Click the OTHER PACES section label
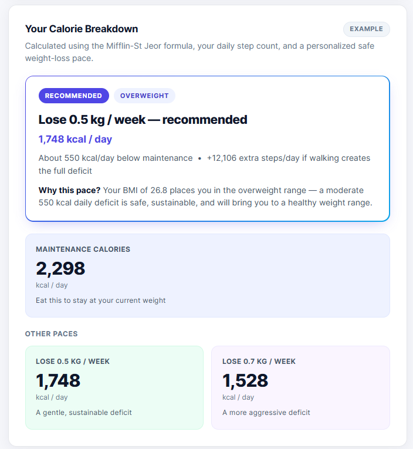413x449 pixels. tap(51, 334)
